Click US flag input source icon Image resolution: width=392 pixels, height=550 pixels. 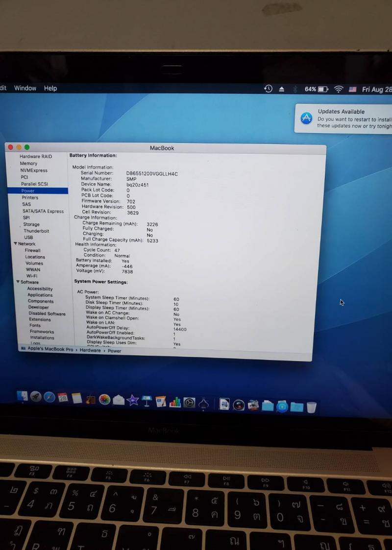click(353, 90)
